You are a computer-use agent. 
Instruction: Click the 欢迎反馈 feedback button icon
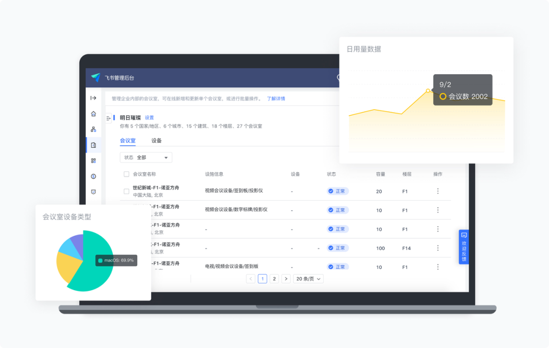pyautogui.click(x=464, y=235)
